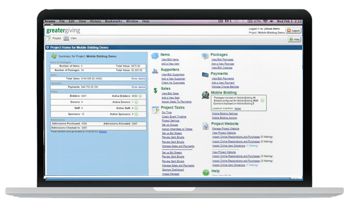Click the greatergiving logo

64,30
